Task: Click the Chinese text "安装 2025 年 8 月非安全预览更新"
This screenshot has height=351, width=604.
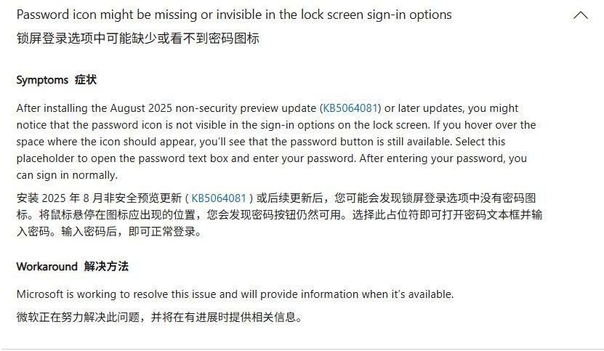Action: (99, 198)
